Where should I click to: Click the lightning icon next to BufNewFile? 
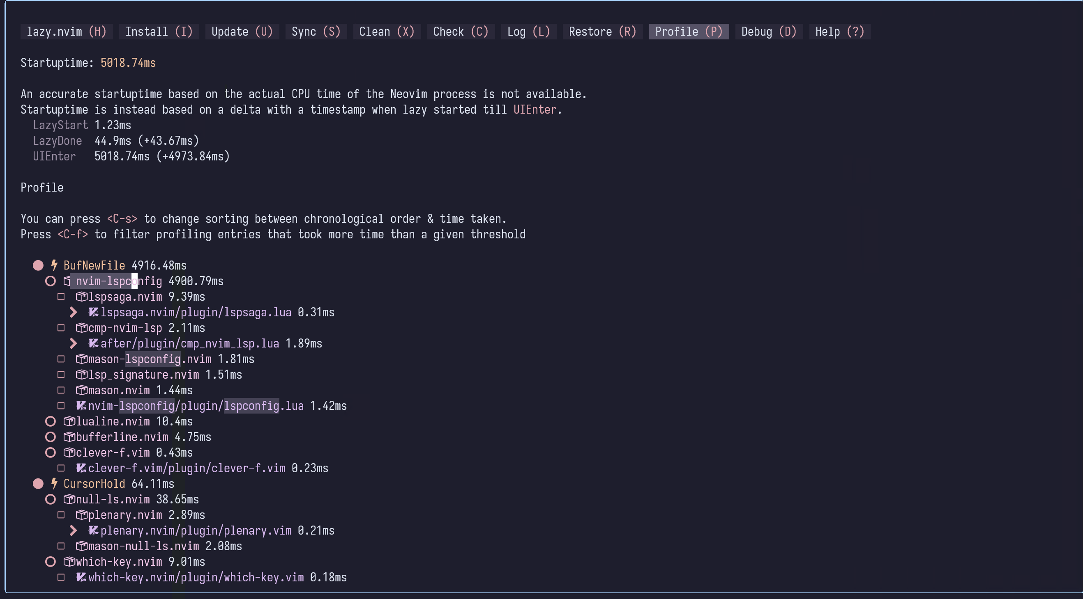tap(55, 265)
